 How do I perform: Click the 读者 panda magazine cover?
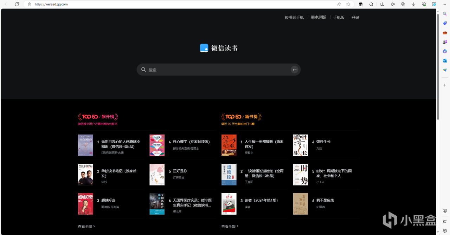[229, 204]
